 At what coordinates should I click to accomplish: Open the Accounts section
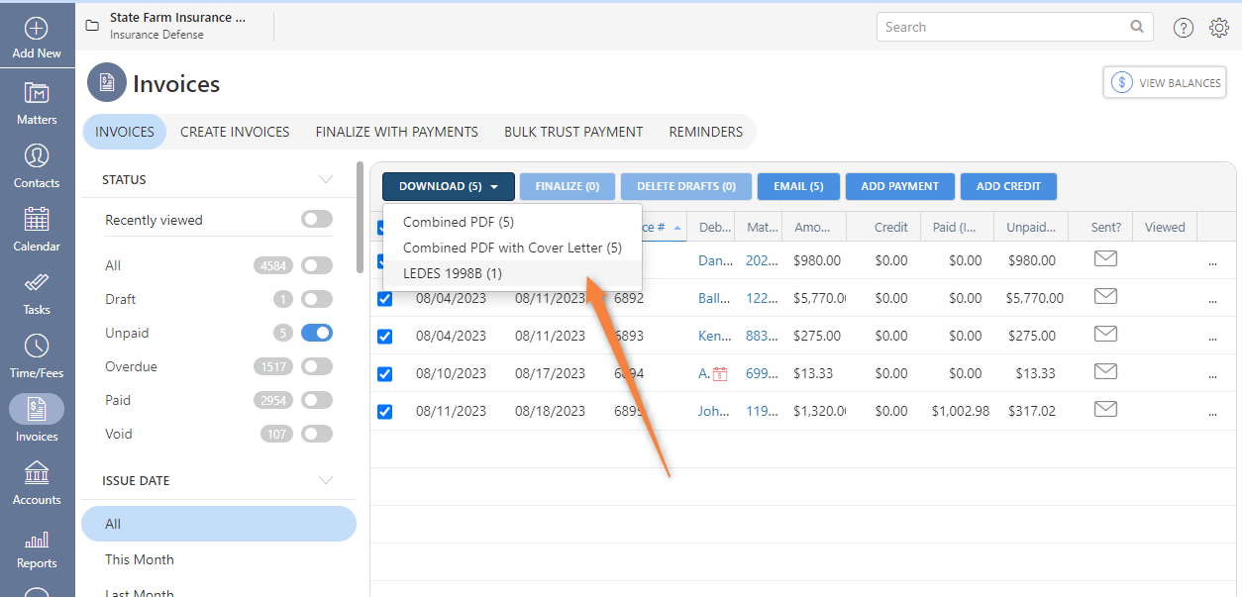click(x=37, y=483)
